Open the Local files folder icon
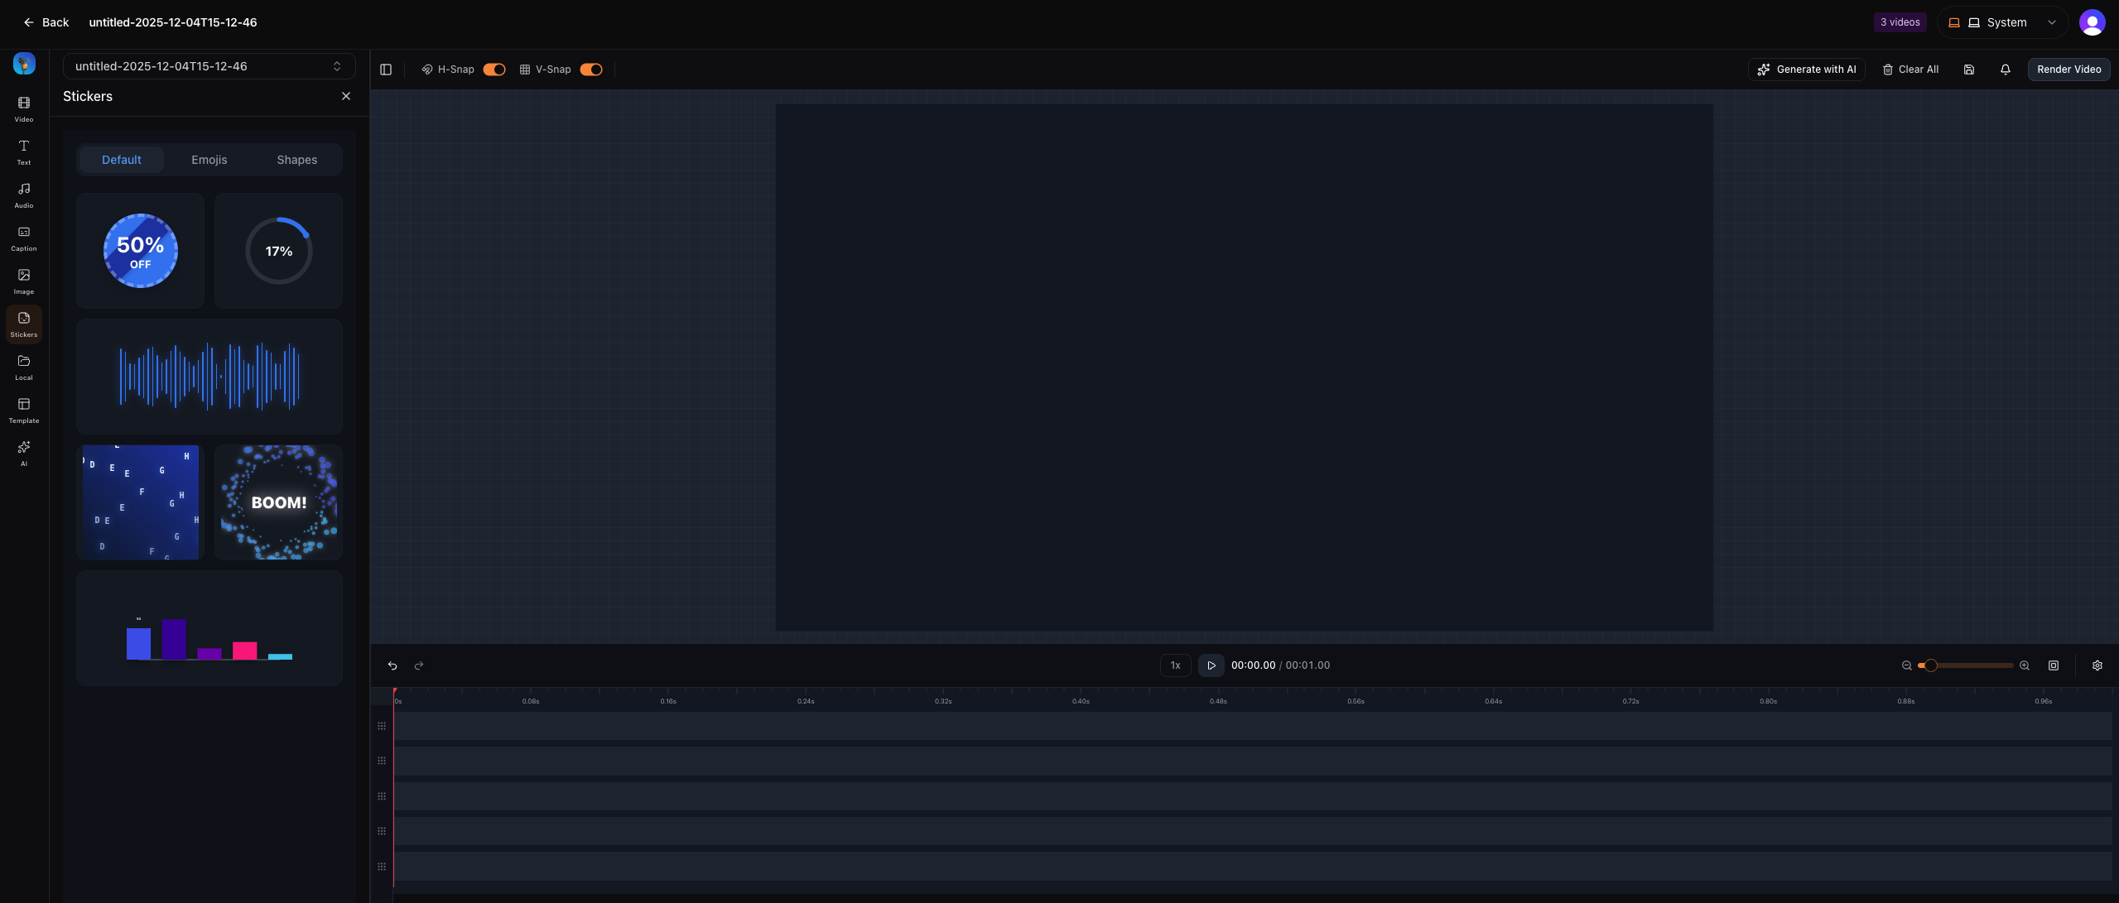 click(23, 367)
